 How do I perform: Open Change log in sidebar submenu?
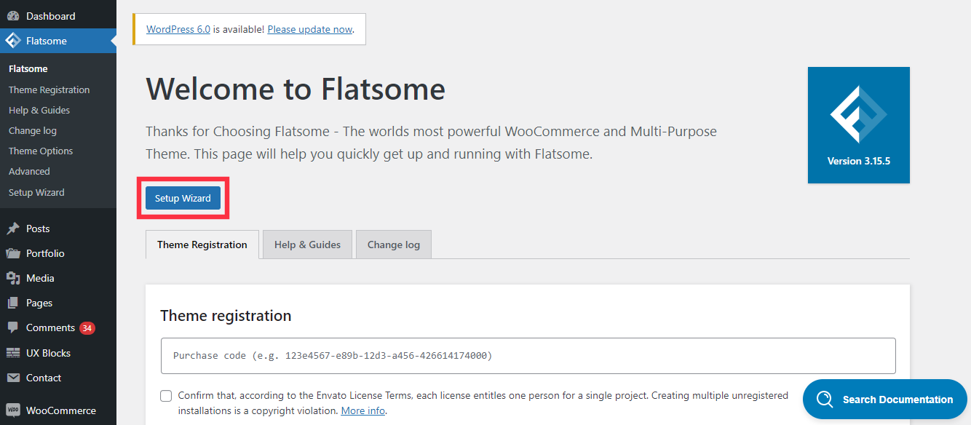click(33, 130)
